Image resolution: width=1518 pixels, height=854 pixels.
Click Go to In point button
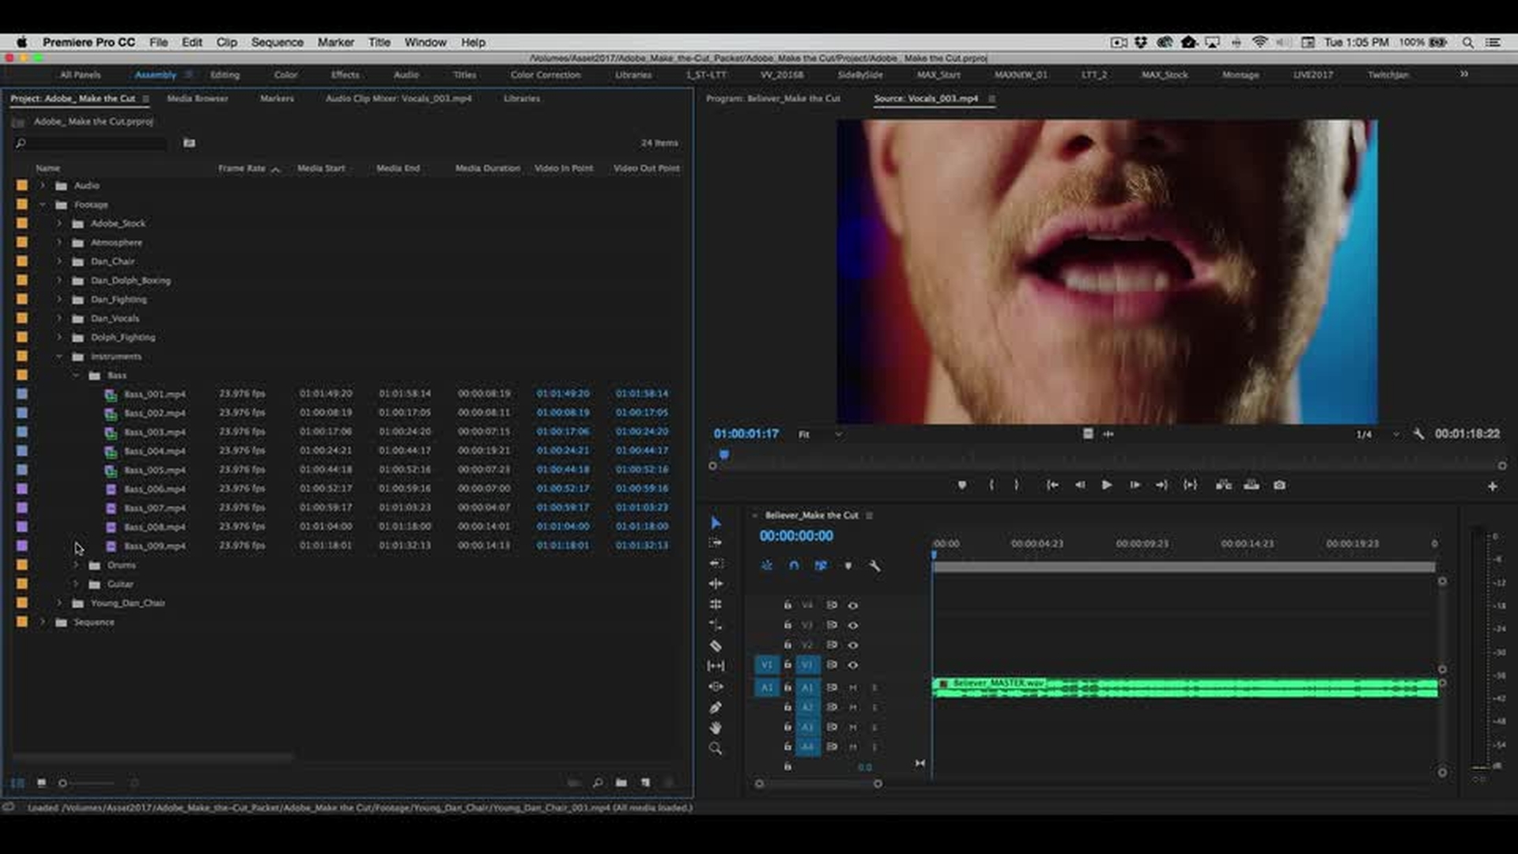pos(1052,486)
